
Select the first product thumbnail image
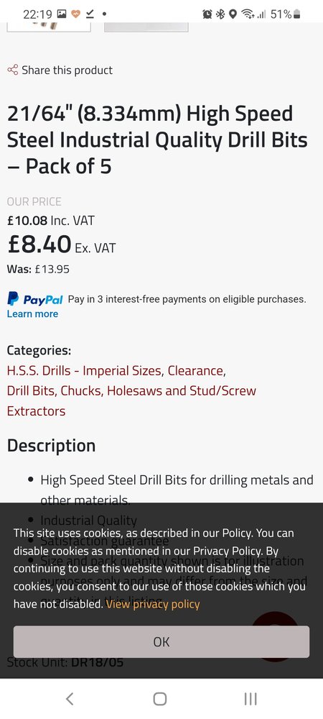(x=49, y=27)
